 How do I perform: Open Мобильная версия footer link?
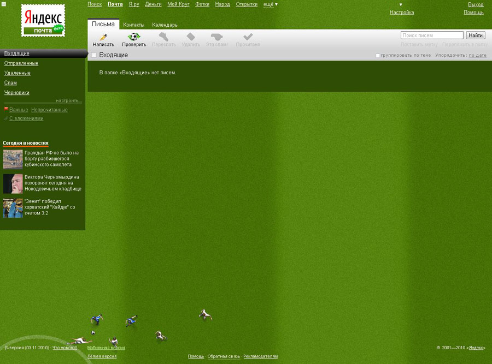[106, 348]
